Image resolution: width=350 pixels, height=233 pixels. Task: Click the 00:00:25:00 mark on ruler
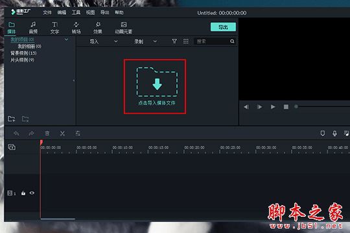(x=230, y=148)
